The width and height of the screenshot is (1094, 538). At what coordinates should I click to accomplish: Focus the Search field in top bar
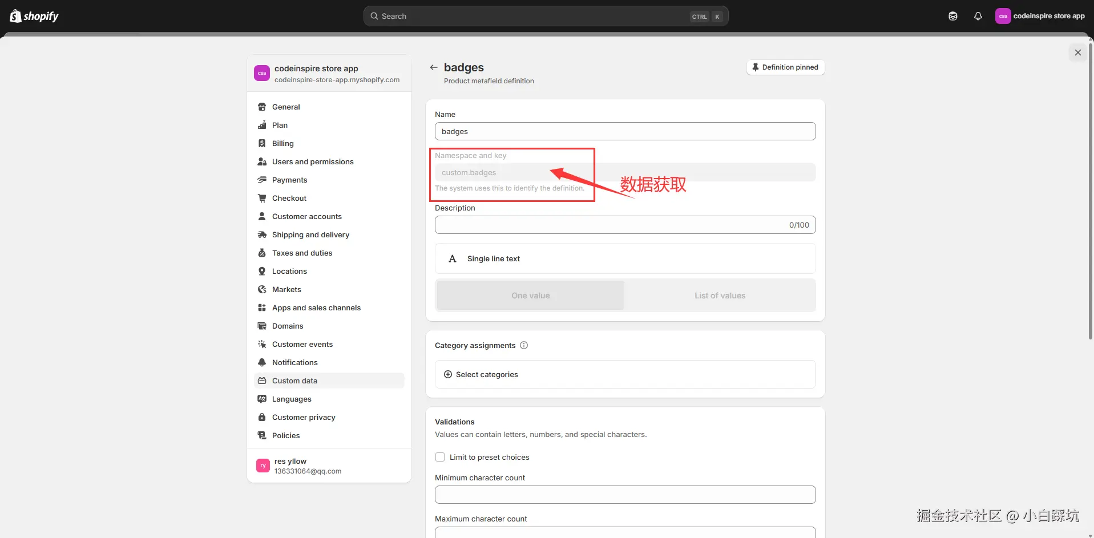tap(546, 16)
